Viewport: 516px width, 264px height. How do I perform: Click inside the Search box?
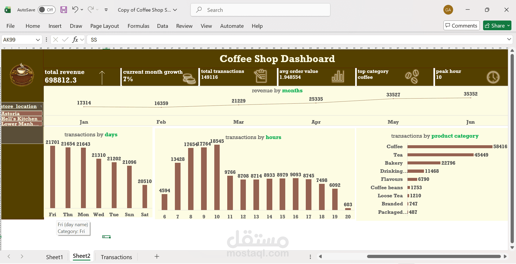[260, 10]
